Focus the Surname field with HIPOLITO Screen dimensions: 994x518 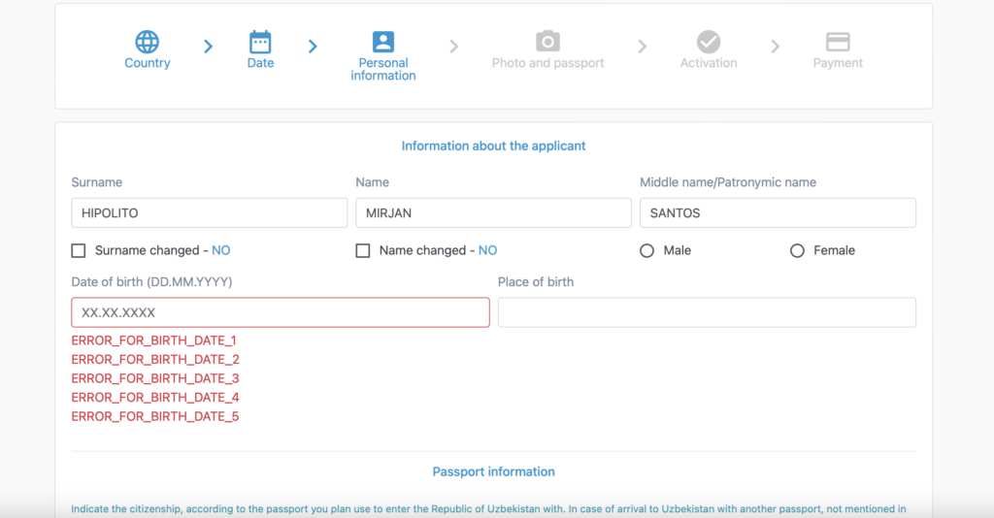pyautogui.click(x=210, y=212)
